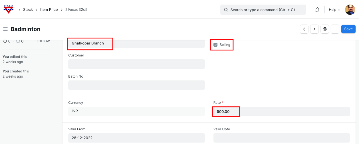
Task: Edit the Rate field value
Action: pos(281,111)
